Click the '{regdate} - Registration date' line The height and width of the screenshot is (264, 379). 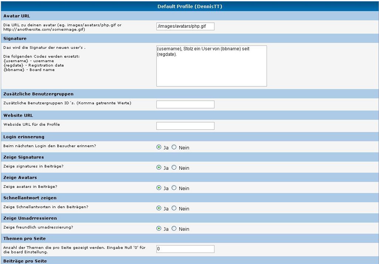[34, 65]
